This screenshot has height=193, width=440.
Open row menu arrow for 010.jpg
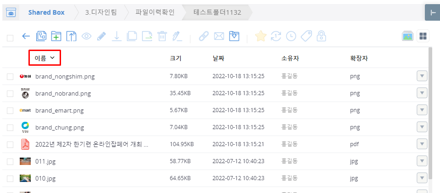click(x=422, y=178)
